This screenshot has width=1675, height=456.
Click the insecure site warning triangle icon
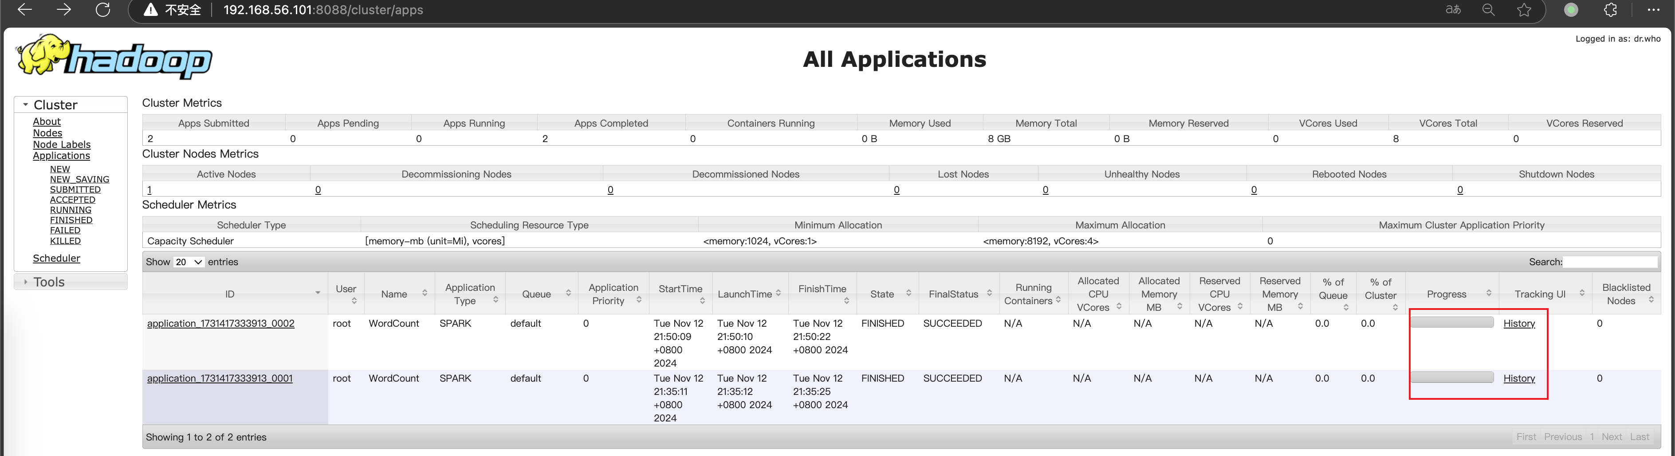coord(151,10)
